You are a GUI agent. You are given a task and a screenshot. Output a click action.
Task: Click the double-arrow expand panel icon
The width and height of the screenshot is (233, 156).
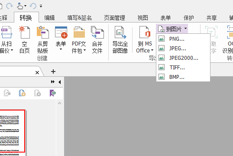(52, 82)
